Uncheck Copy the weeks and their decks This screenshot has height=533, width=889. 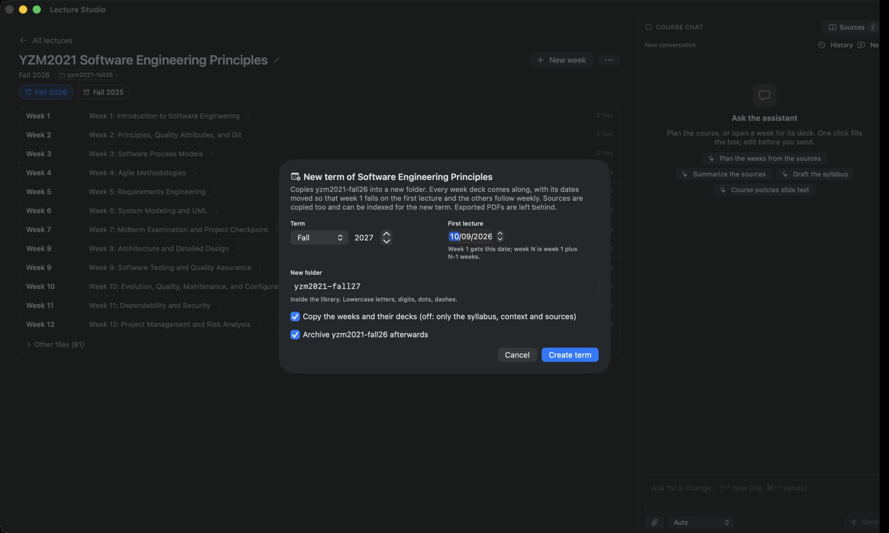(295, 317)
